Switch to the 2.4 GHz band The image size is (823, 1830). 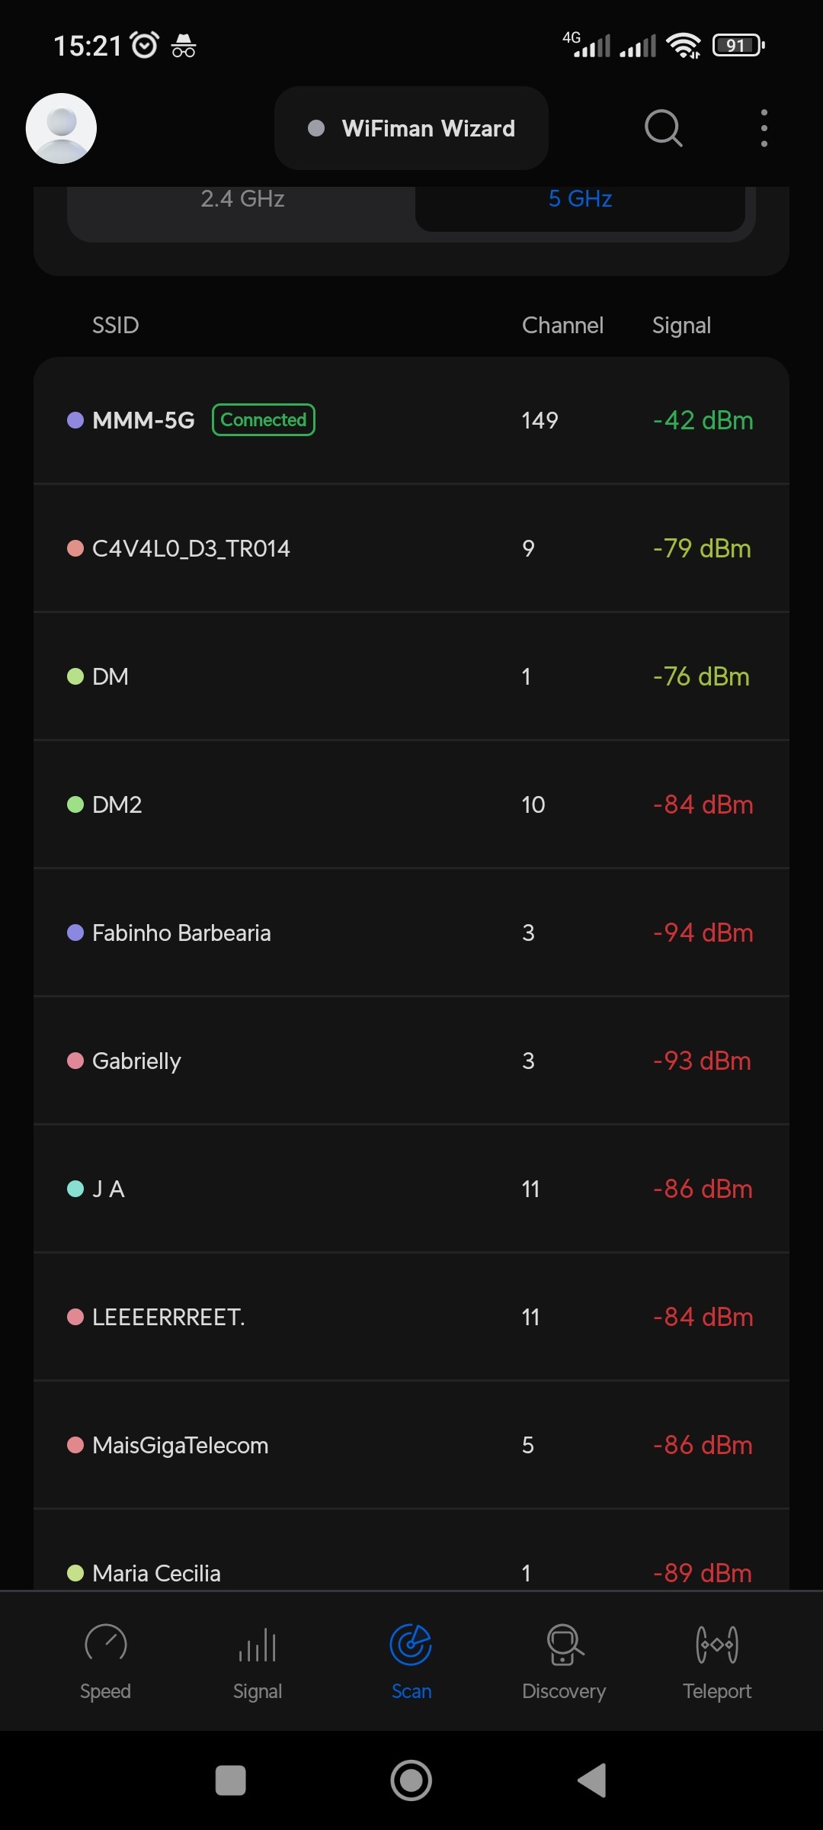(x=242, y=200)
